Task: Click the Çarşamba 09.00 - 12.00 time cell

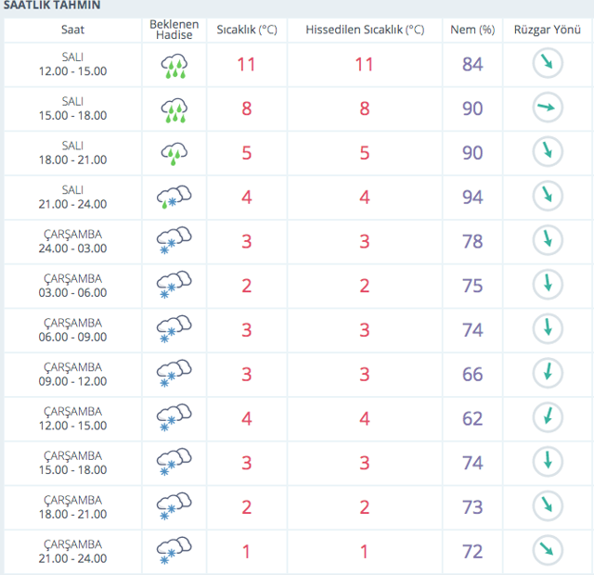Action: tap(73, 374)
